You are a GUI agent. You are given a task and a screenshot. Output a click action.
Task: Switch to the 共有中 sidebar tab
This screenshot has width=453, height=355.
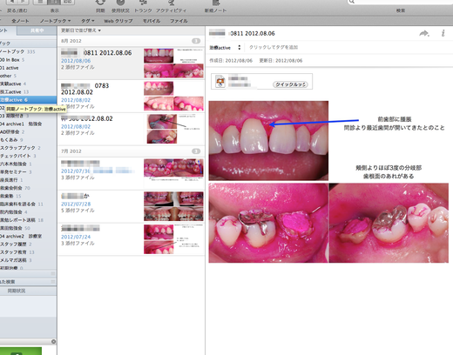(x=37, y=30)
